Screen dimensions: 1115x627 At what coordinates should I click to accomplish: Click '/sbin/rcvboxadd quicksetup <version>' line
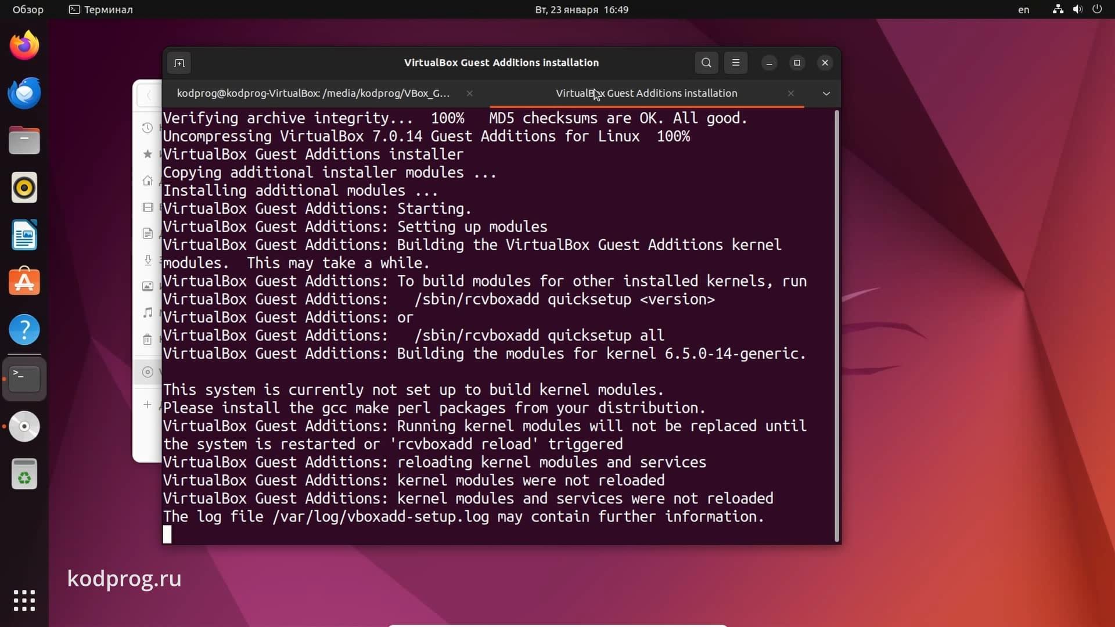(x=564, y=300)
